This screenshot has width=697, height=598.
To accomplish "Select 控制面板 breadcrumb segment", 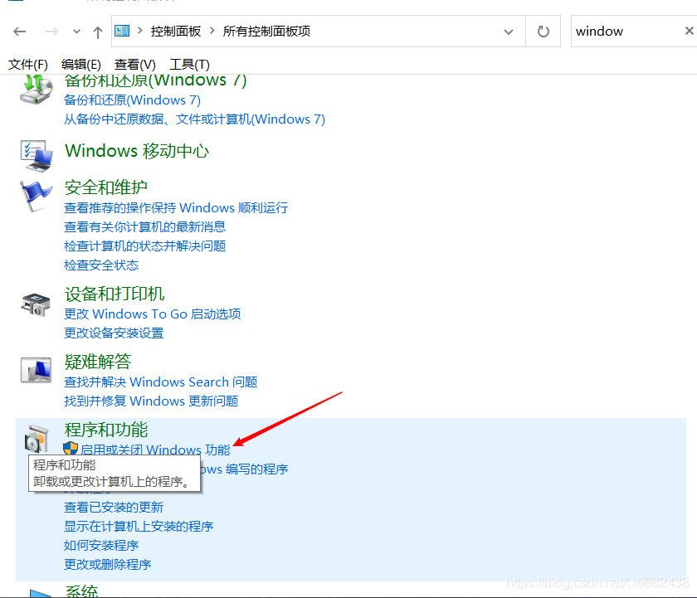I will tap(176, 31).
